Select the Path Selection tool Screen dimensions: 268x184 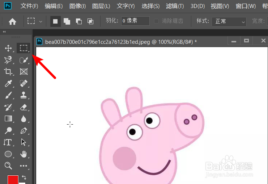24,142
